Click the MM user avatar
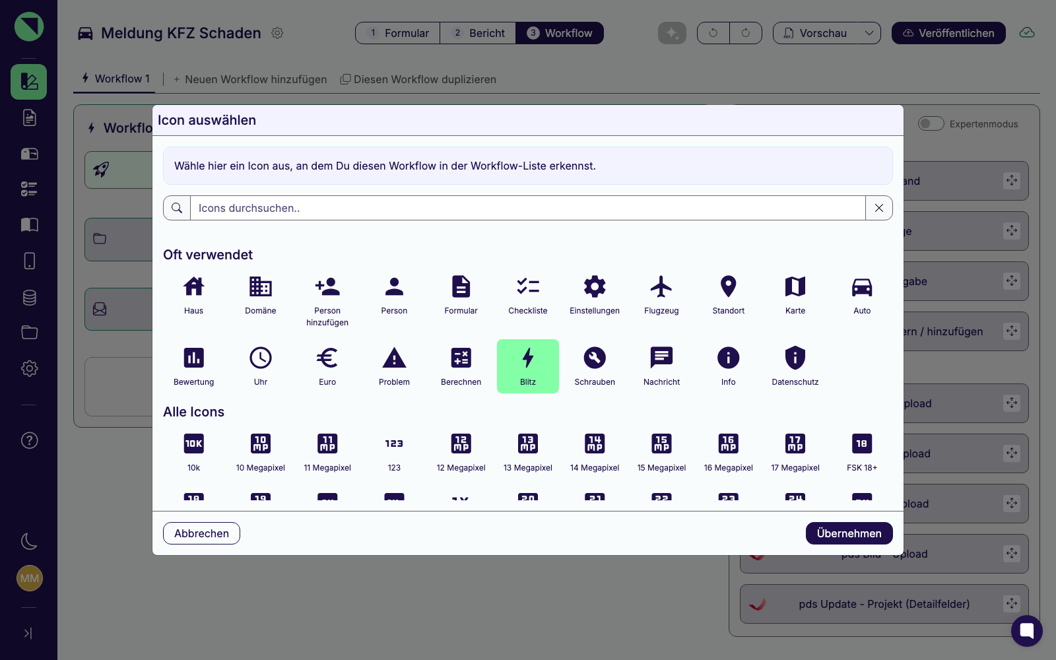 29,578
